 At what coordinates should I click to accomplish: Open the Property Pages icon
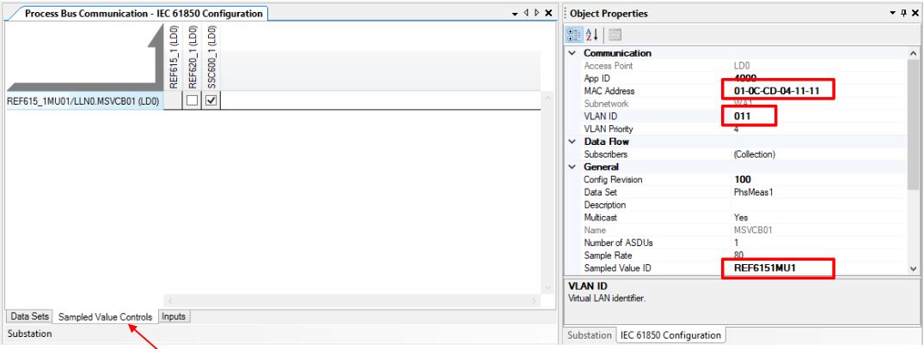pyautogui.click(x=615, y=34)
